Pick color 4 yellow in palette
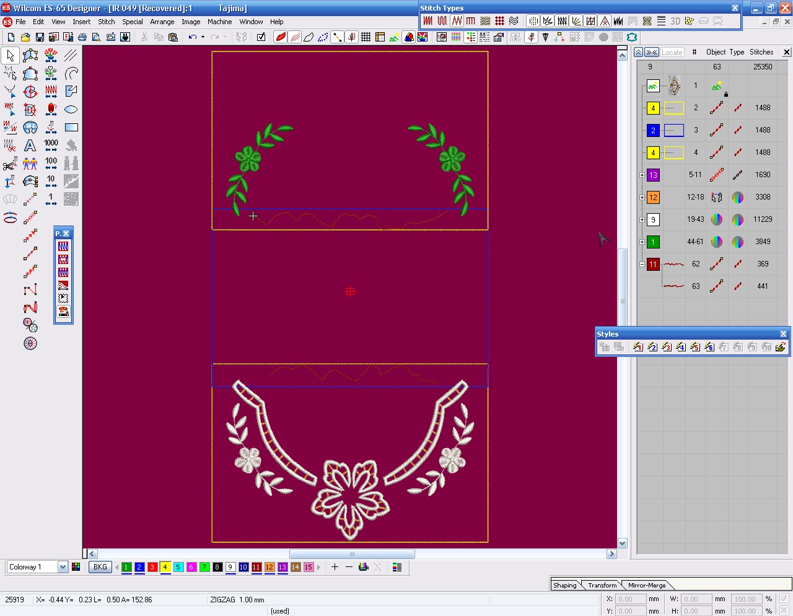The width and height of the screenshot is (793, 616). pos(165,567)
